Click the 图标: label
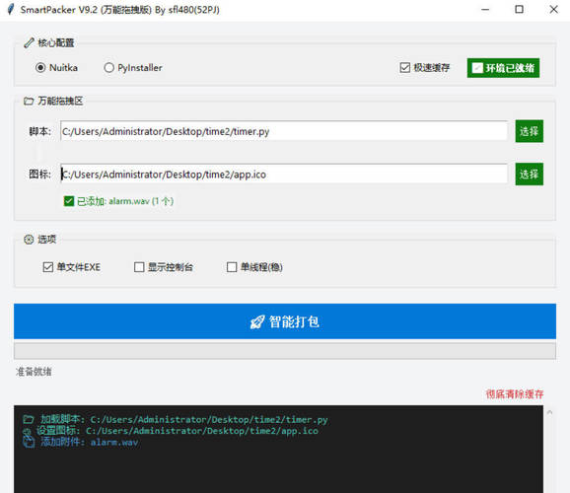570x493 pixels. [x=40, y=175]
